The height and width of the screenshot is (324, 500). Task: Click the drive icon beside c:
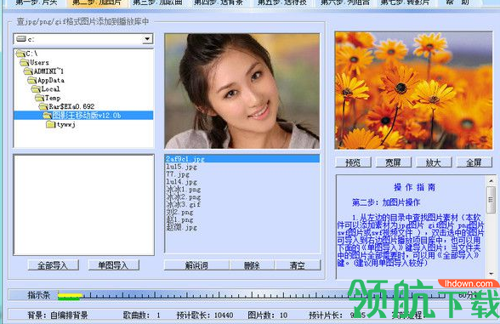pos(21,39)
